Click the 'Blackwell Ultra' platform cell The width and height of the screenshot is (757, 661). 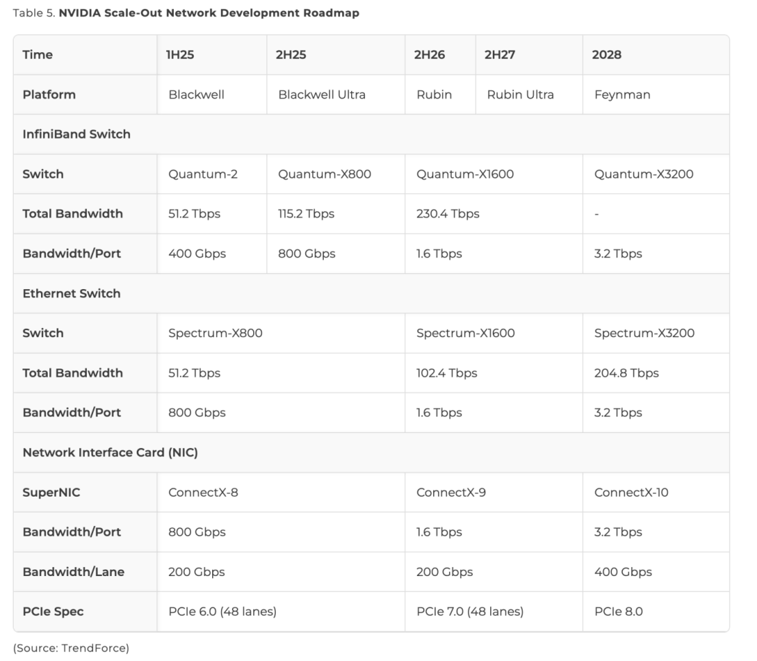322,95
